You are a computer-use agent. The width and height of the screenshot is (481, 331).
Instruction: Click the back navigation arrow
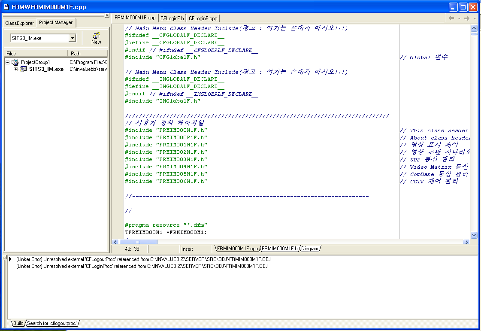pos(451,18)
